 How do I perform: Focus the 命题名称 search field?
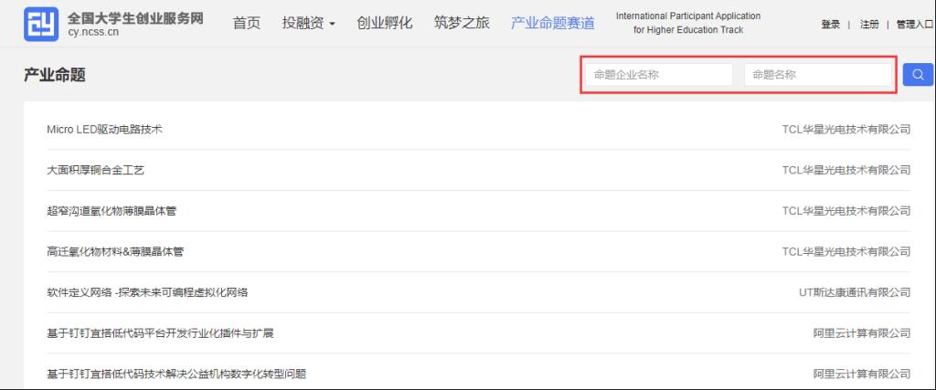click(x=818, y=75)
